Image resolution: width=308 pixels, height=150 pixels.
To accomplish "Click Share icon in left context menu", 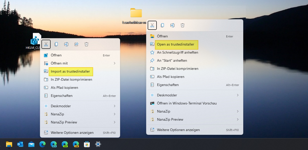I will [x=76, y=44].
